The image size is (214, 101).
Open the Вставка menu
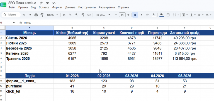click(x=44, y=7)
